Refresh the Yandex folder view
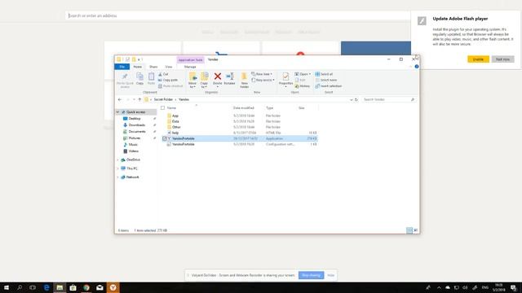This screenshot has height=293, width=522. pyautogui.click(x=356, y=99)
